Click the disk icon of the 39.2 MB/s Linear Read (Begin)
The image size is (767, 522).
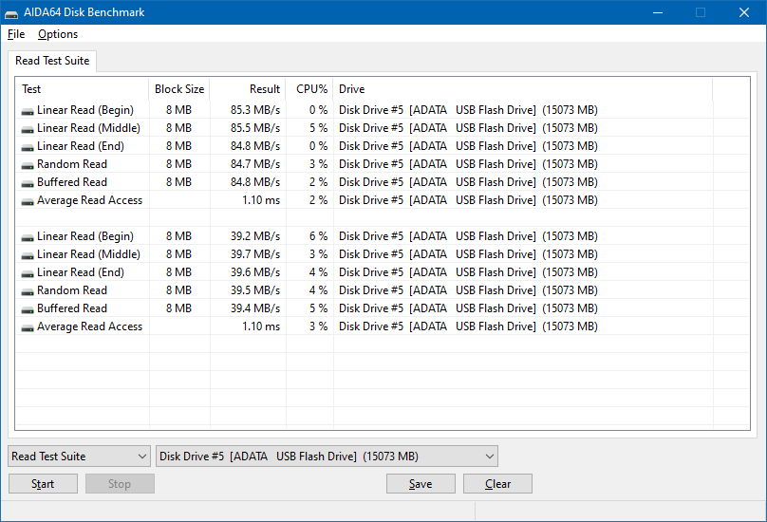(28, 238)
